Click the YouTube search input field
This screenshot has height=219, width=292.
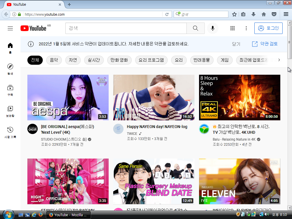tap(126, 28)
